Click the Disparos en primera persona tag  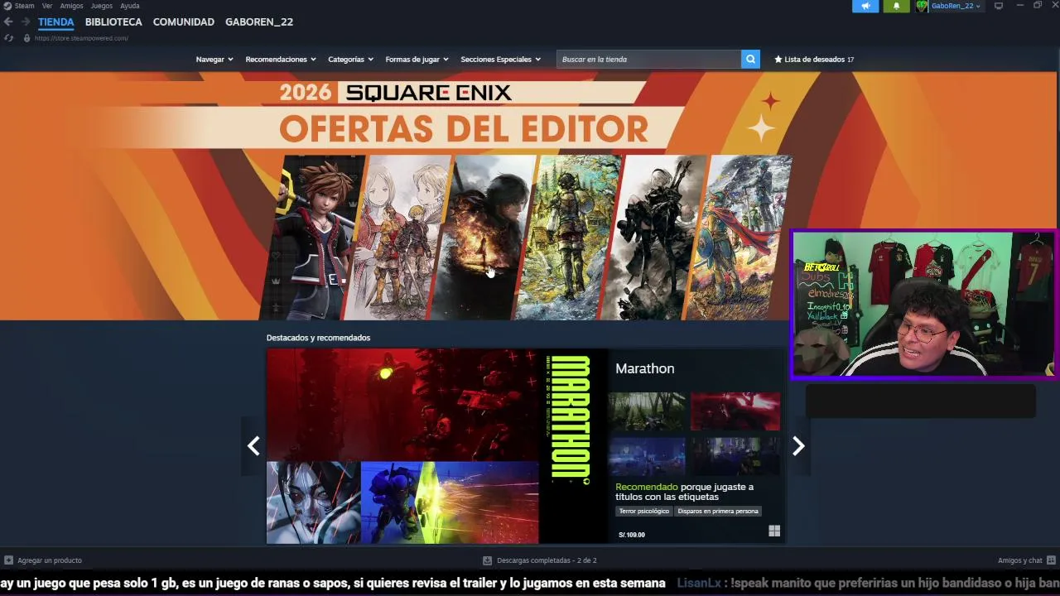point(718,511)
